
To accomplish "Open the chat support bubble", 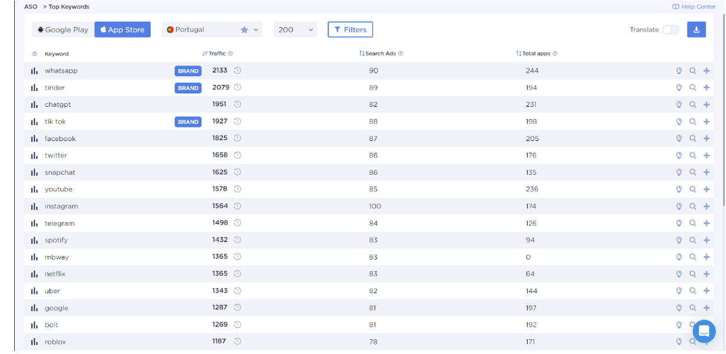I will [x=704, y=332].
